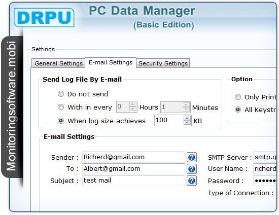Decrease the log size KB value
This screenshot has width=279, height=215.
[x=187, y=123]
